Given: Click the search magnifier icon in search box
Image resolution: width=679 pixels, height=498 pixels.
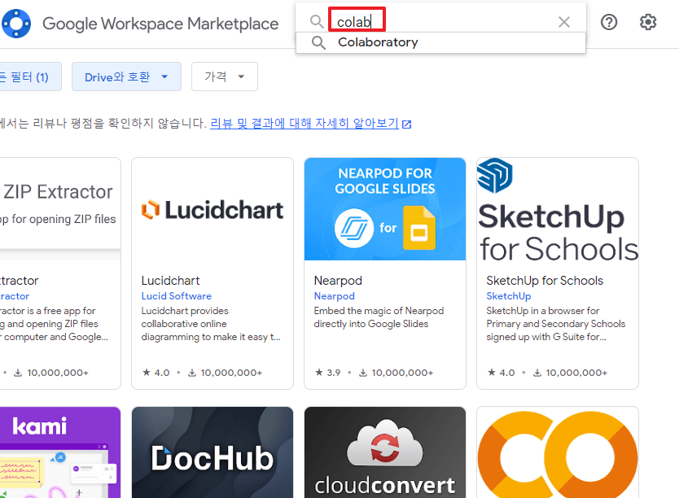Looking at the screenshot, I should click(x=317, y=21).
